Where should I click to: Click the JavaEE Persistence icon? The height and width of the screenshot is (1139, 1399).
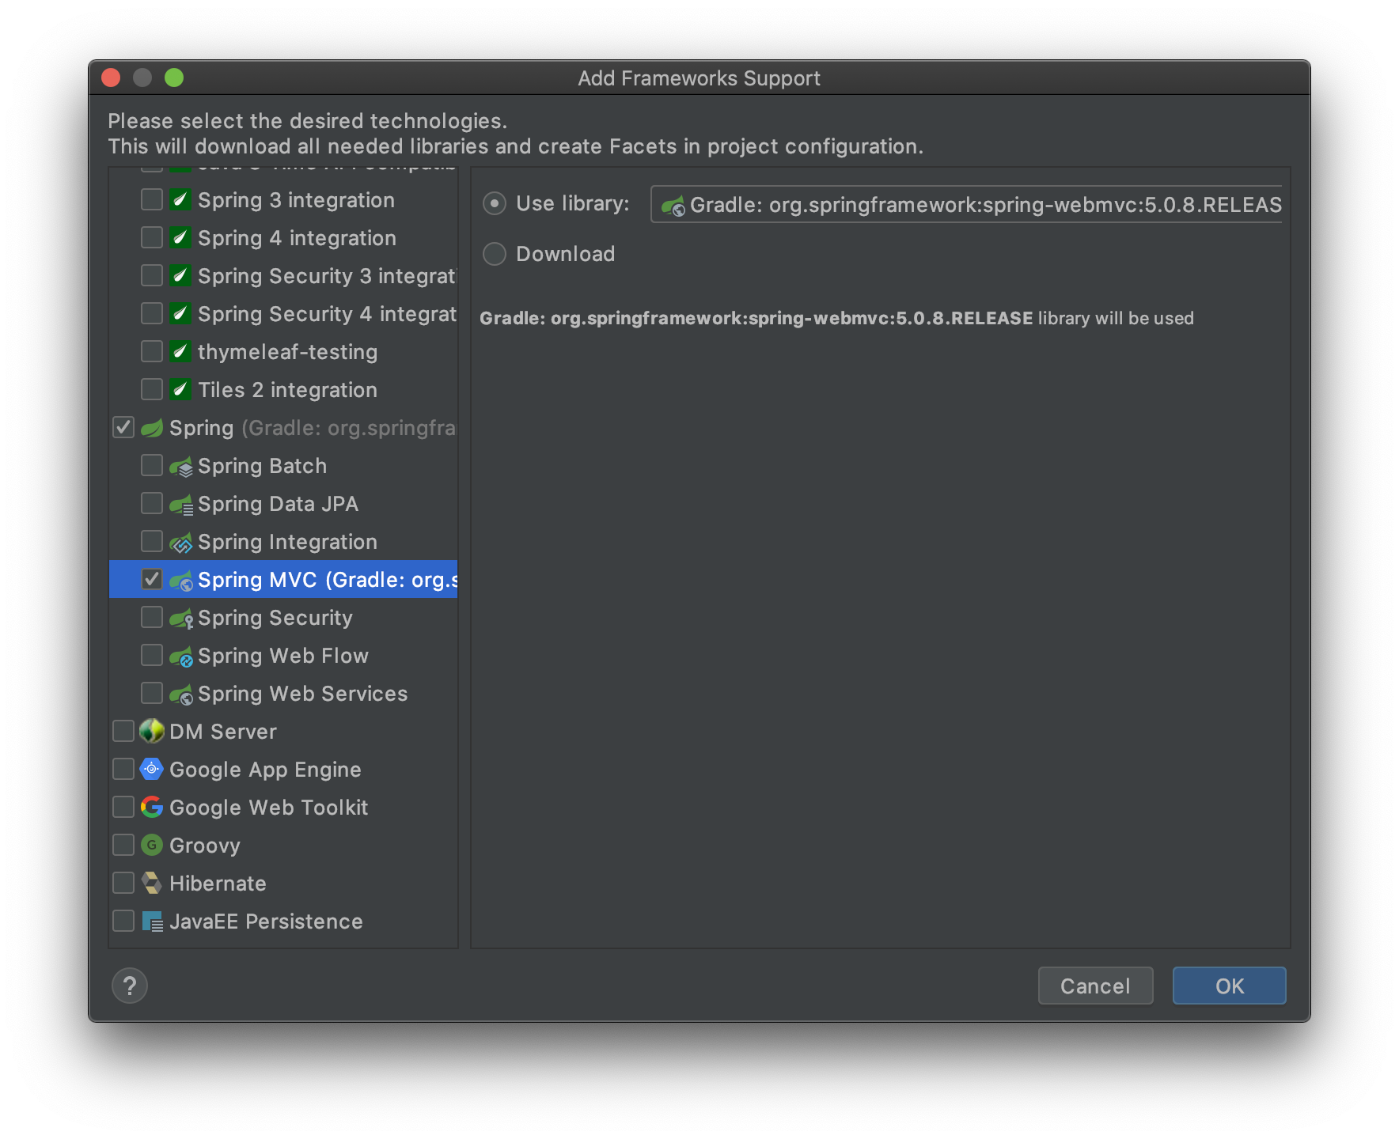click(x=152, y=921)
